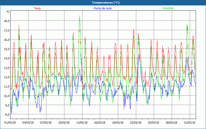This screenshot has width=206, height=129.
Task: Click the 17,0 y-axis value
Action: (7, 30)
